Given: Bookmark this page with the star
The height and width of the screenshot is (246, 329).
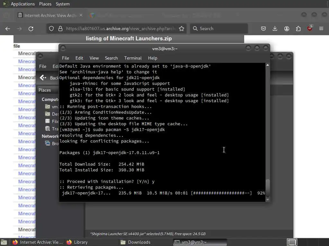Looking at the screenshot, I should [182, 29].
